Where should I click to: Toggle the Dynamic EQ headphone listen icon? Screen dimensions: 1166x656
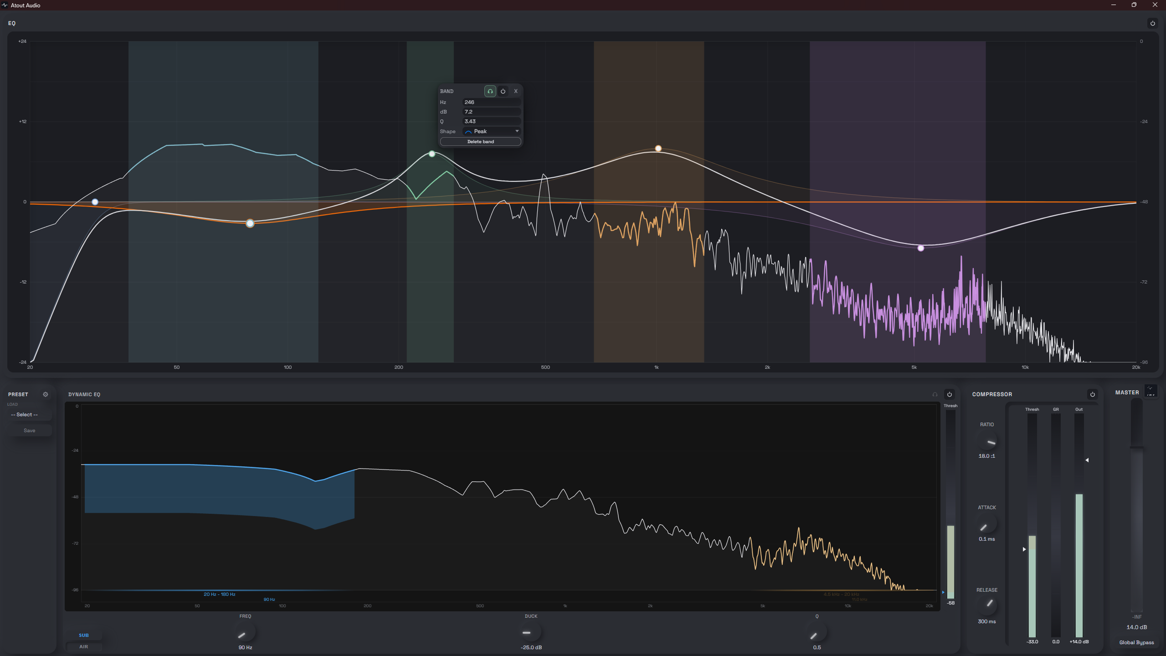tap(935, 394)
